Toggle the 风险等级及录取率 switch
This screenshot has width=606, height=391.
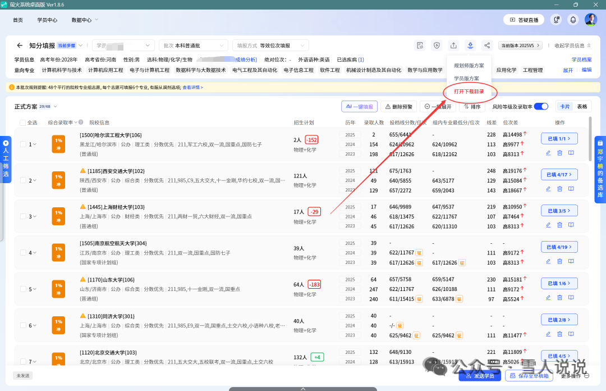point(541,107)
